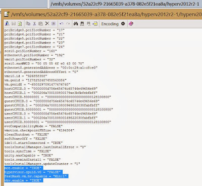Open Help with the purple book icon
202x186 pixels.
point(131,24)
